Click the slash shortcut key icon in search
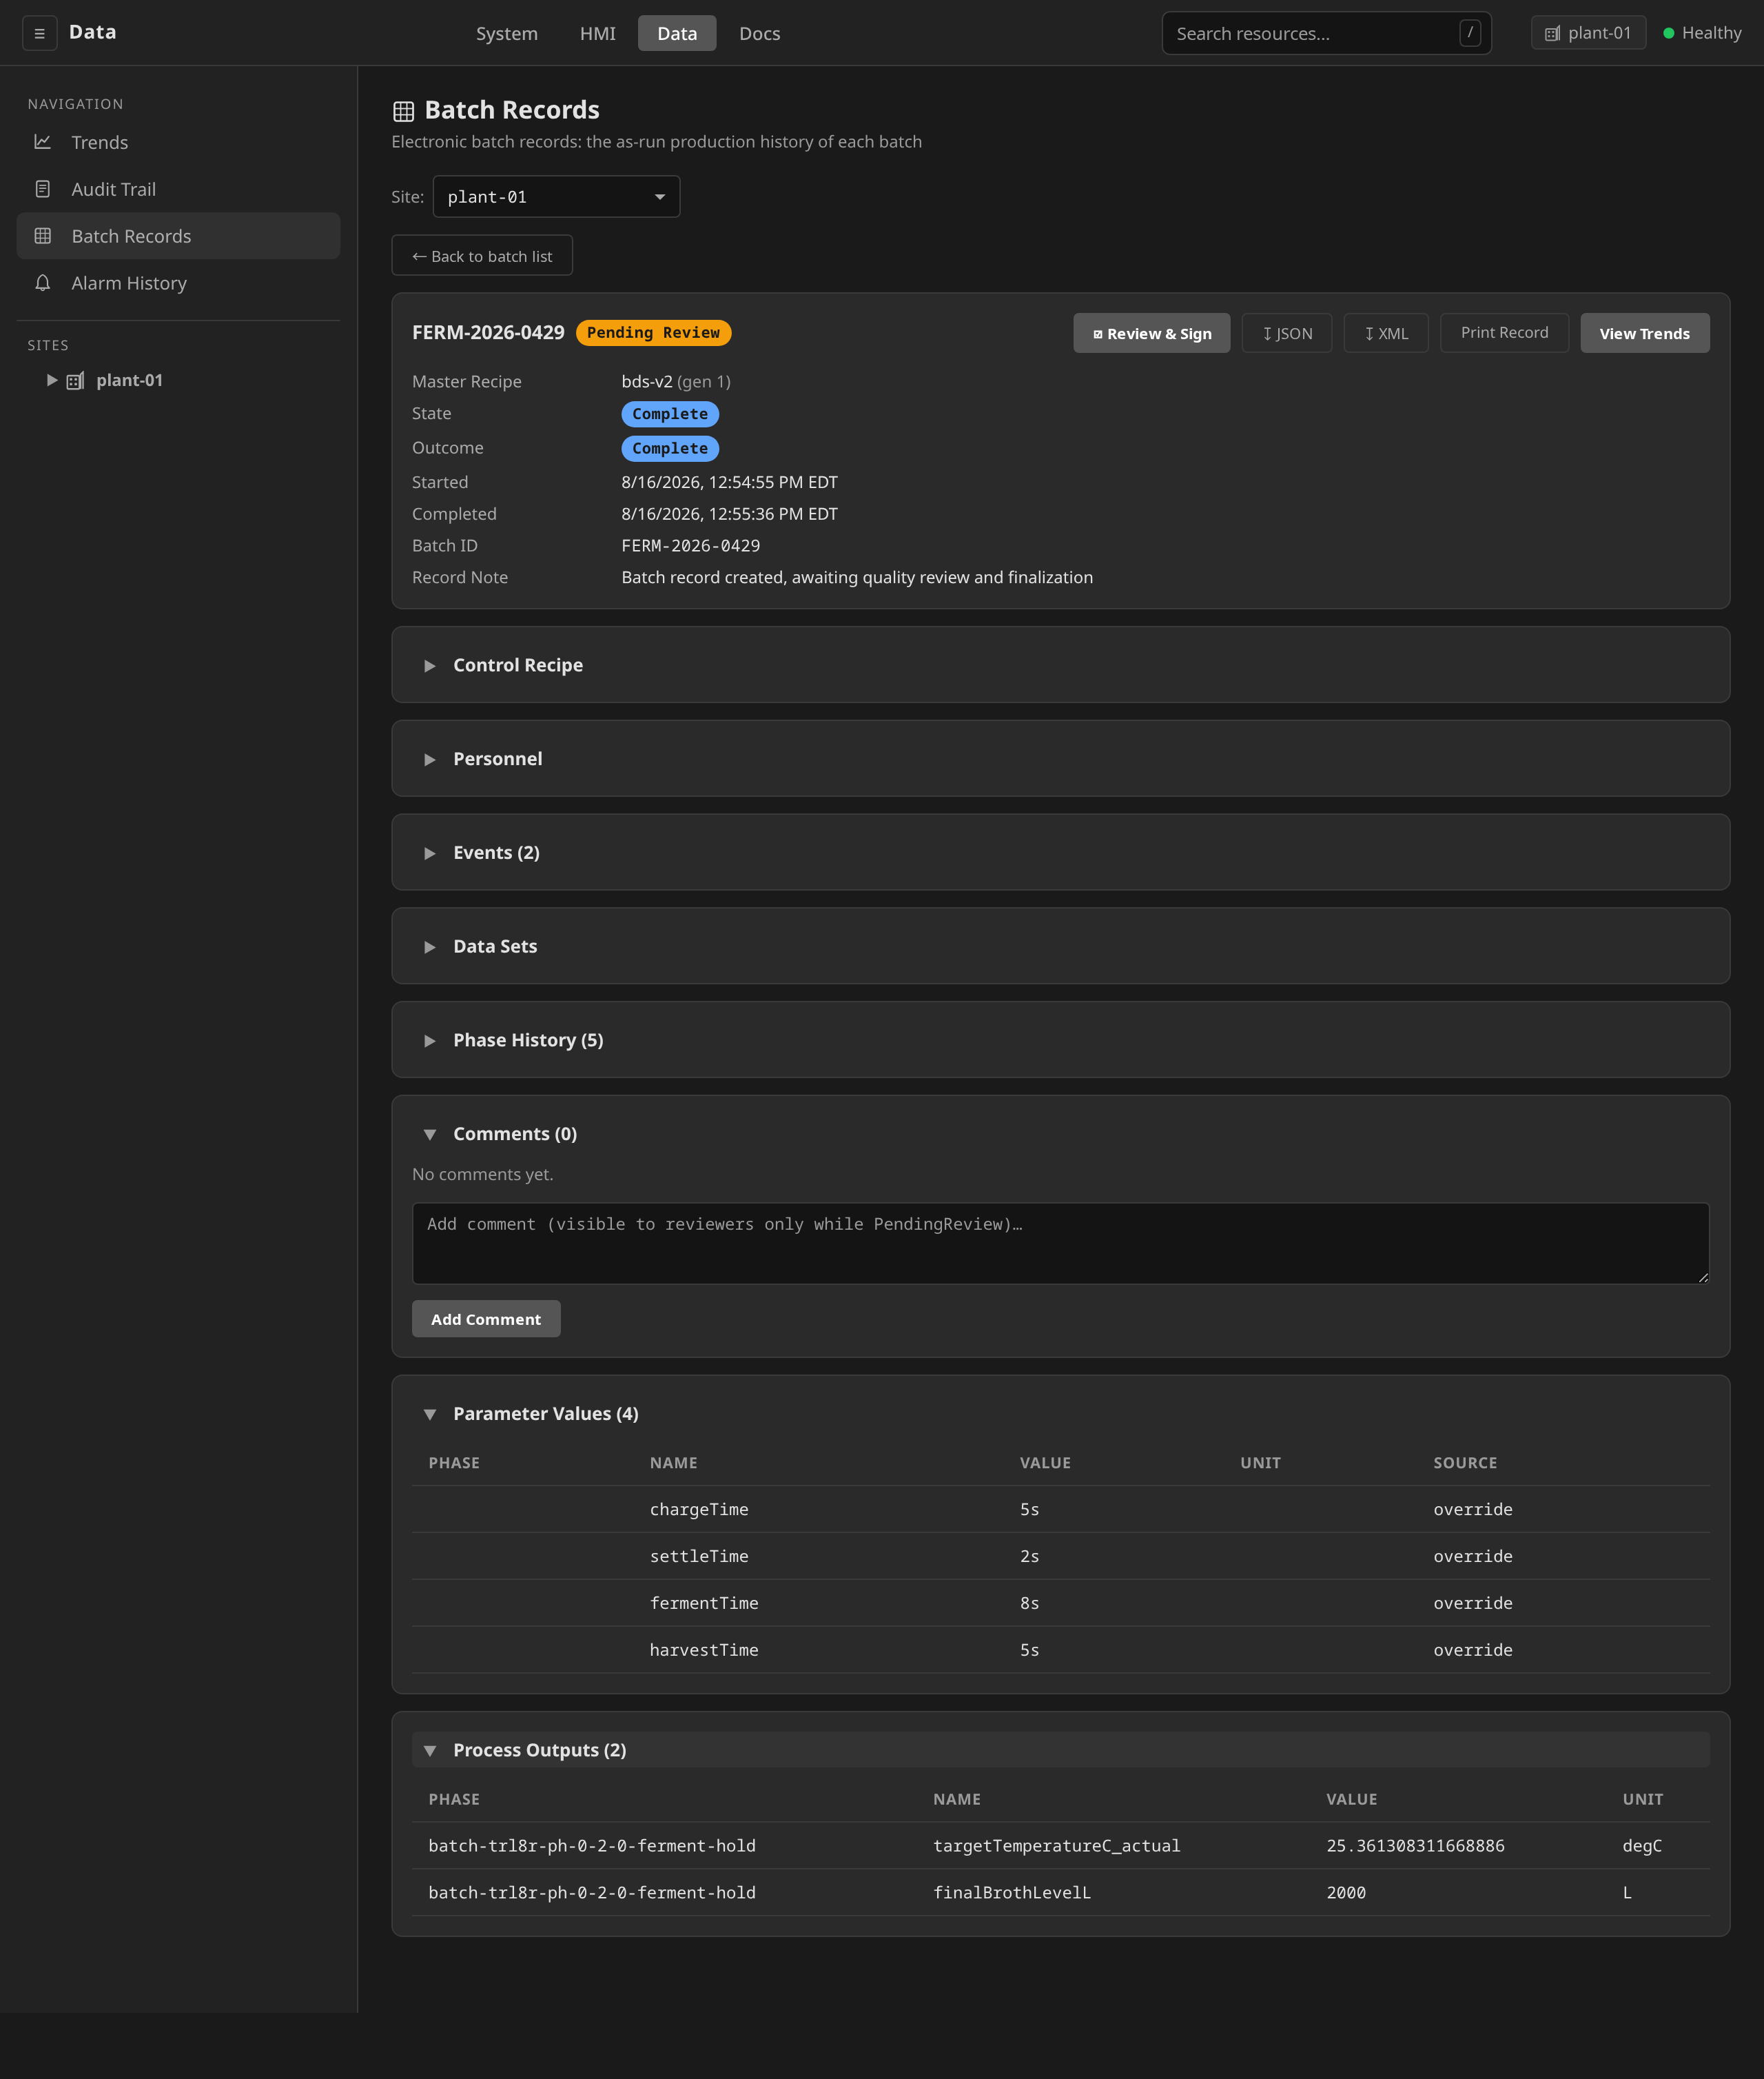The image size is (1764, 2079). [x=1469, y=33]
